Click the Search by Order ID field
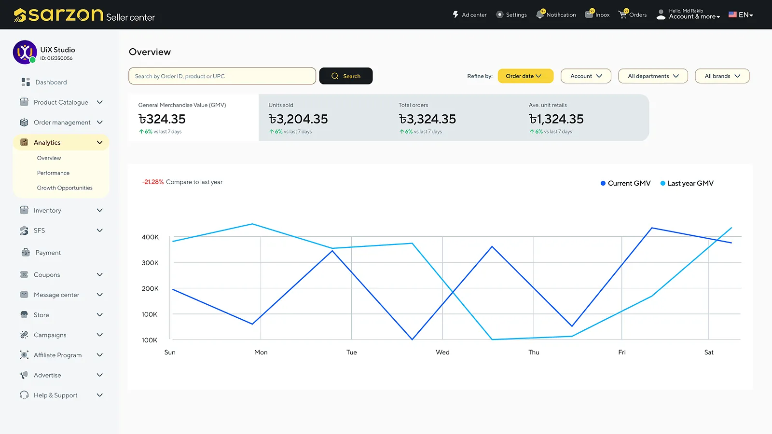 coord(222,76)
